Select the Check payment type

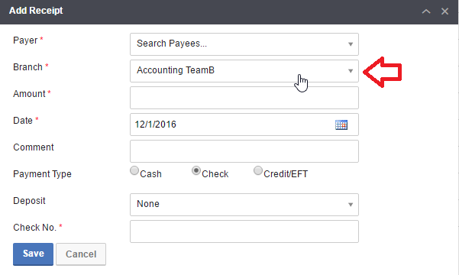point(196,170)
